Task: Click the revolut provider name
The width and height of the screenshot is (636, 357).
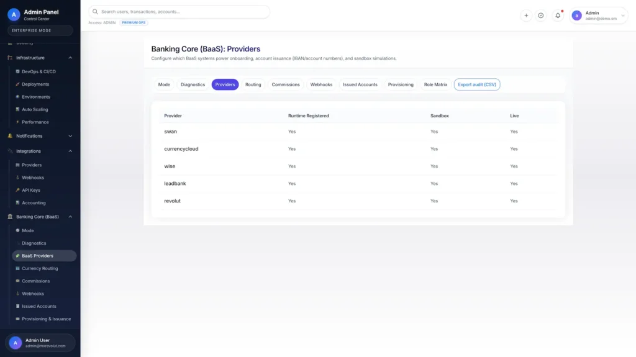Action: click(x=173, y=201)
